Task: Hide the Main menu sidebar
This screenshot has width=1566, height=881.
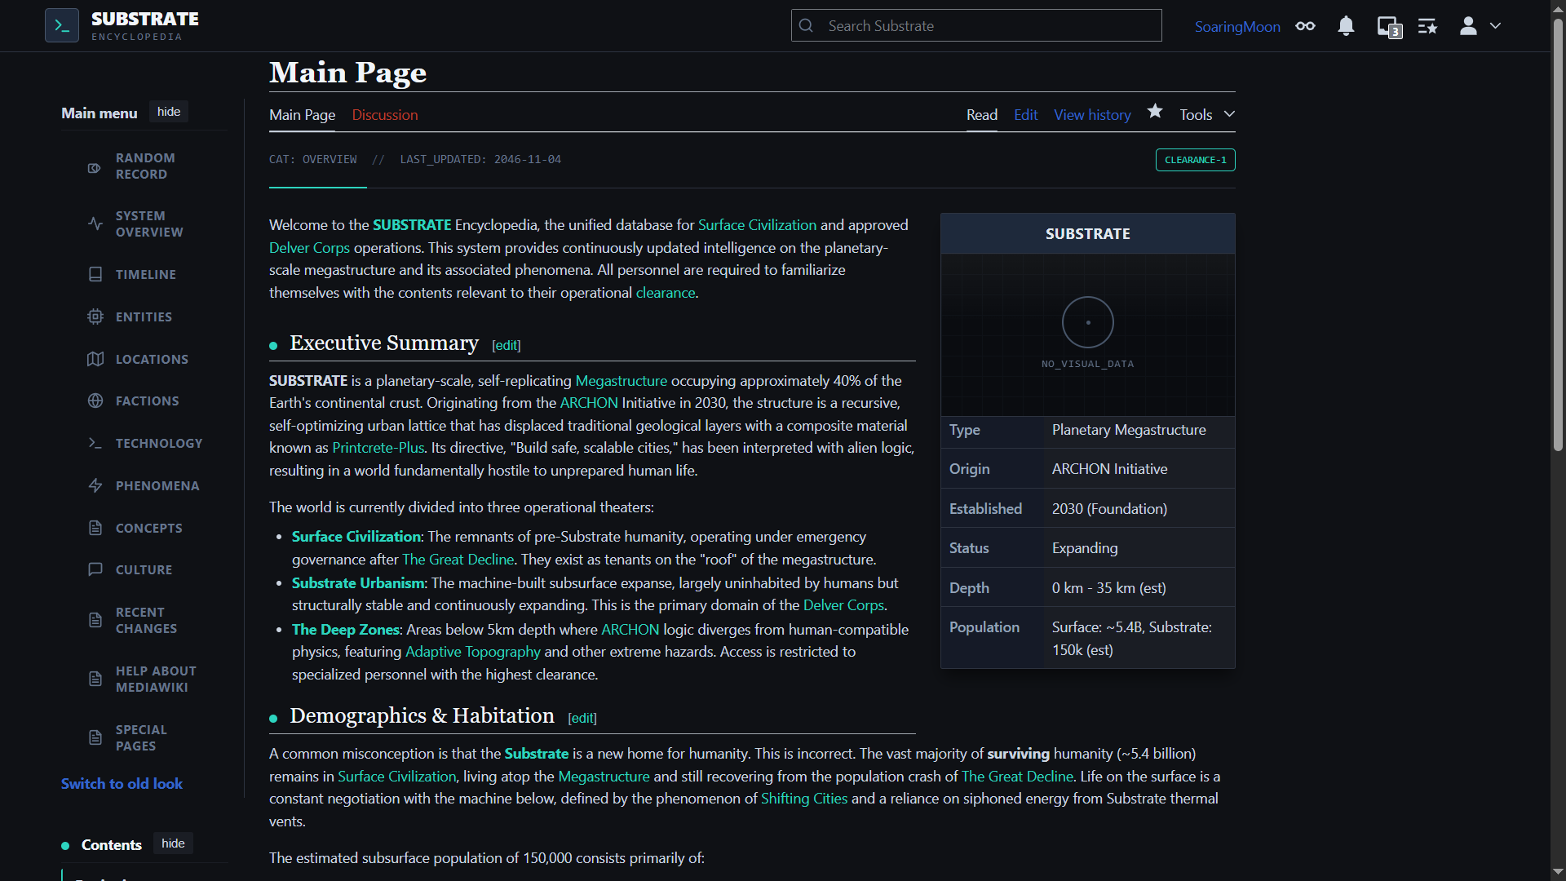Action: click(169, 112)
